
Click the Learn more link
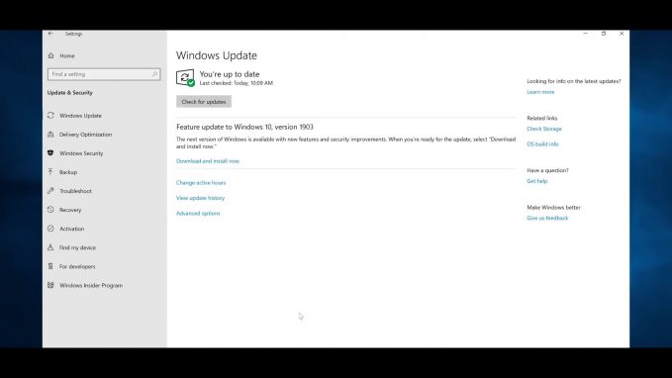click(540, 92)
